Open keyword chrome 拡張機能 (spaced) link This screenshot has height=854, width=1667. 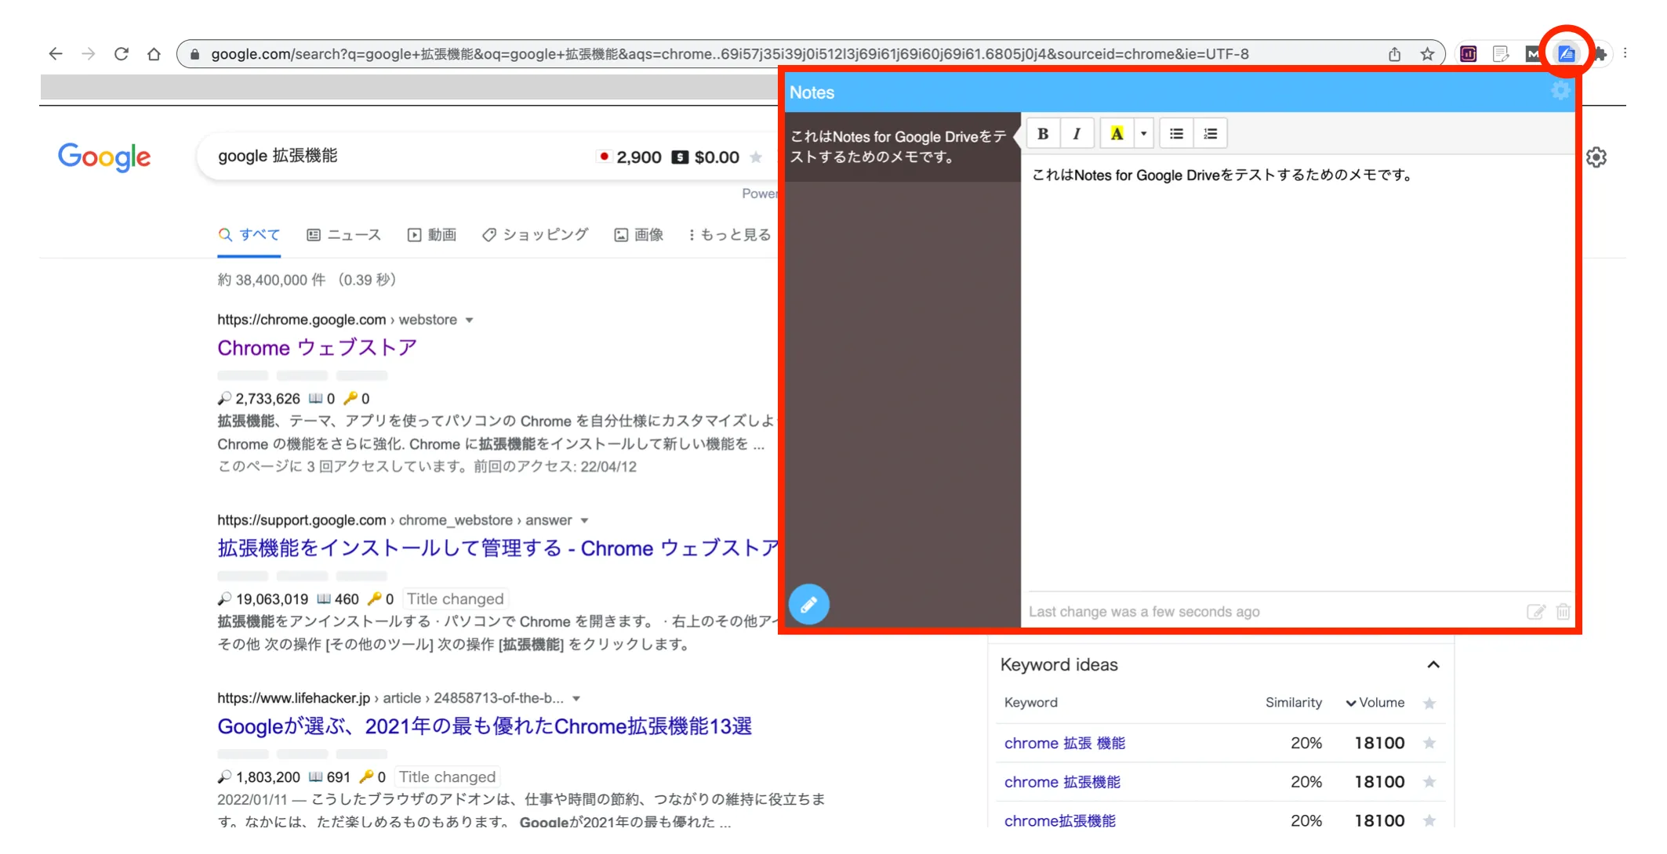coord(1062,782)
